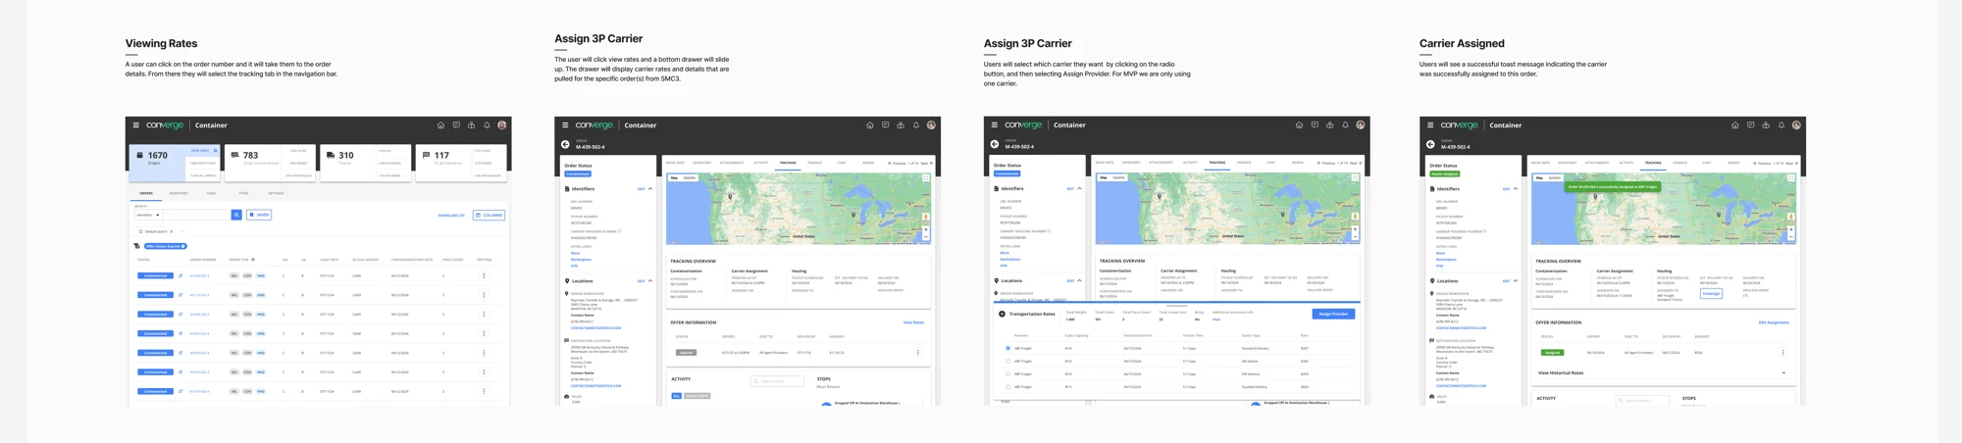This screenshot has width=1962, height=443.
Task: Collapse Identifiers section in Transportation Rates mockup
Action: (x=1080, y=188)
